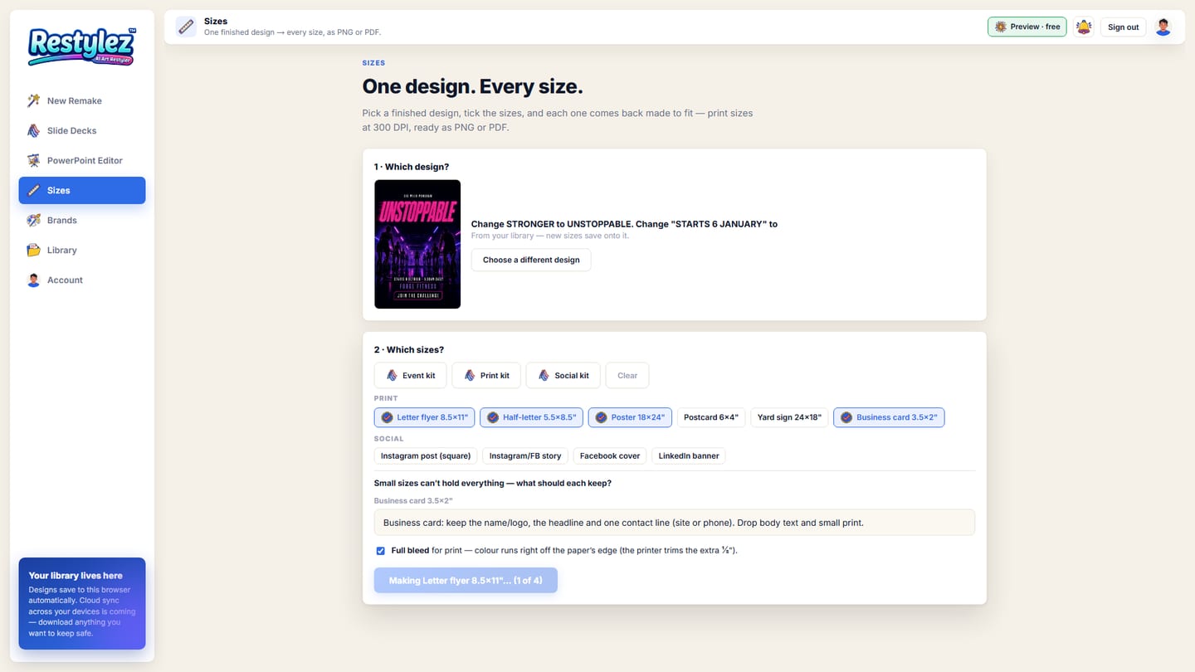
Task: Open the Brands palette icon
Action: click(33, 220)
